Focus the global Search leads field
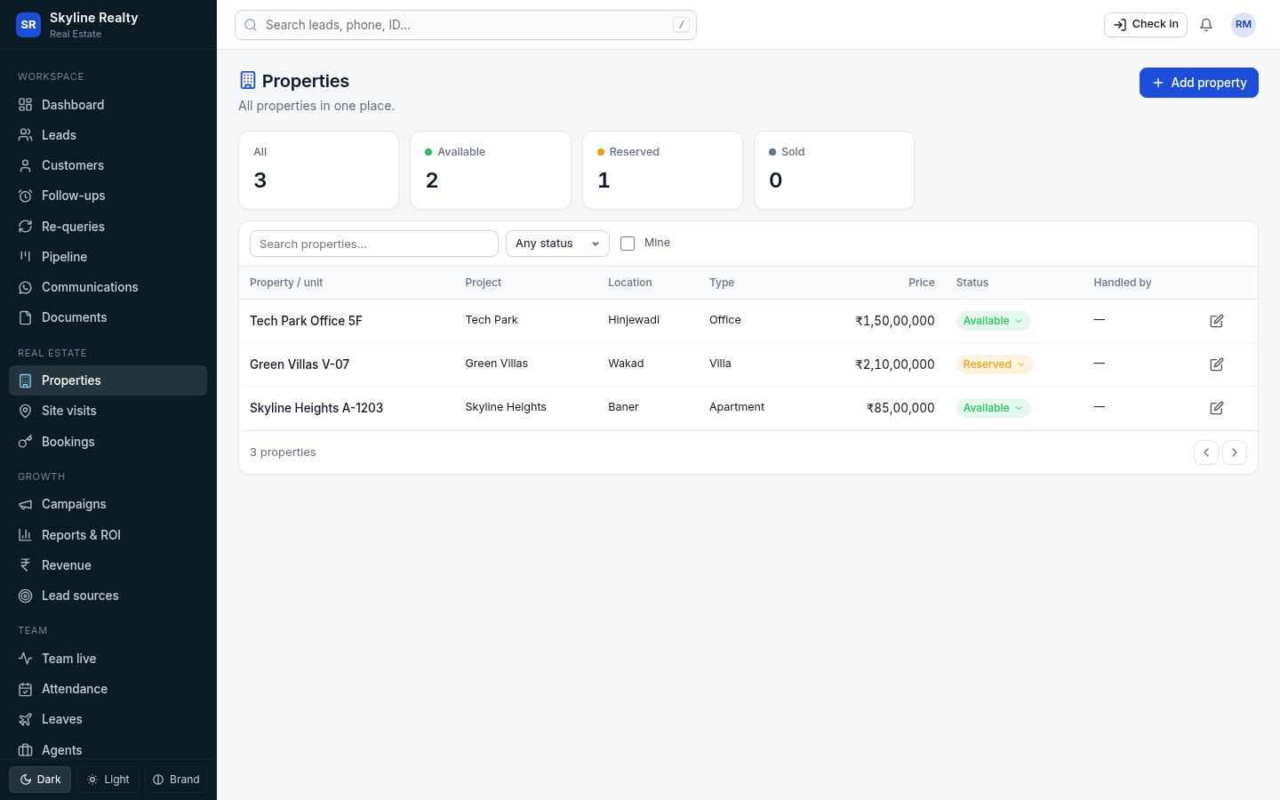This screenshot has height=800, width=1280. (x=466, y=25)
